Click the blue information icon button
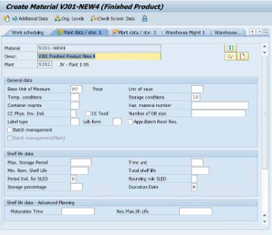Image resolution: width=272 pixels, height=235 pixels. pos(230,48)
